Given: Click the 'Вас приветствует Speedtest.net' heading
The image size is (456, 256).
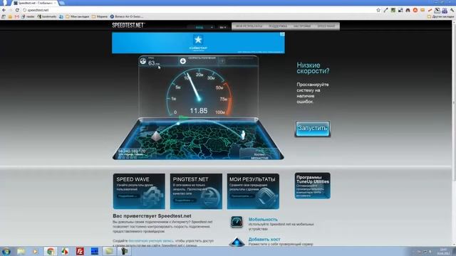Looking at the screenshot, I should click(152, 216).
